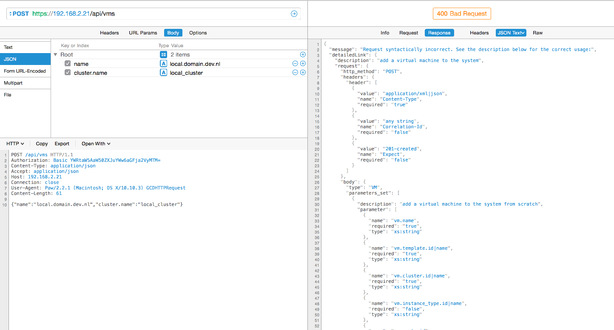This screenshot has height=330, width=614.
Task: Add a new item with Root's plus icon
Action: click(303, 54)
